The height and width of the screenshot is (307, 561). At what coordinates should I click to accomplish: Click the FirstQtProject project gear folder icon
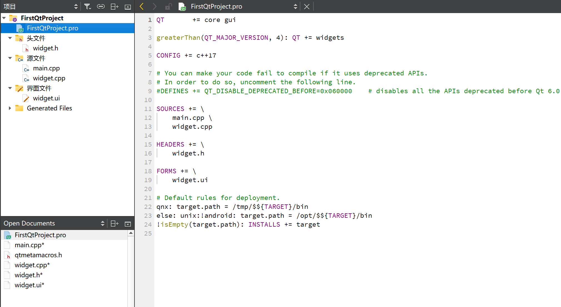pyautogui.click(x=13, y=18)
